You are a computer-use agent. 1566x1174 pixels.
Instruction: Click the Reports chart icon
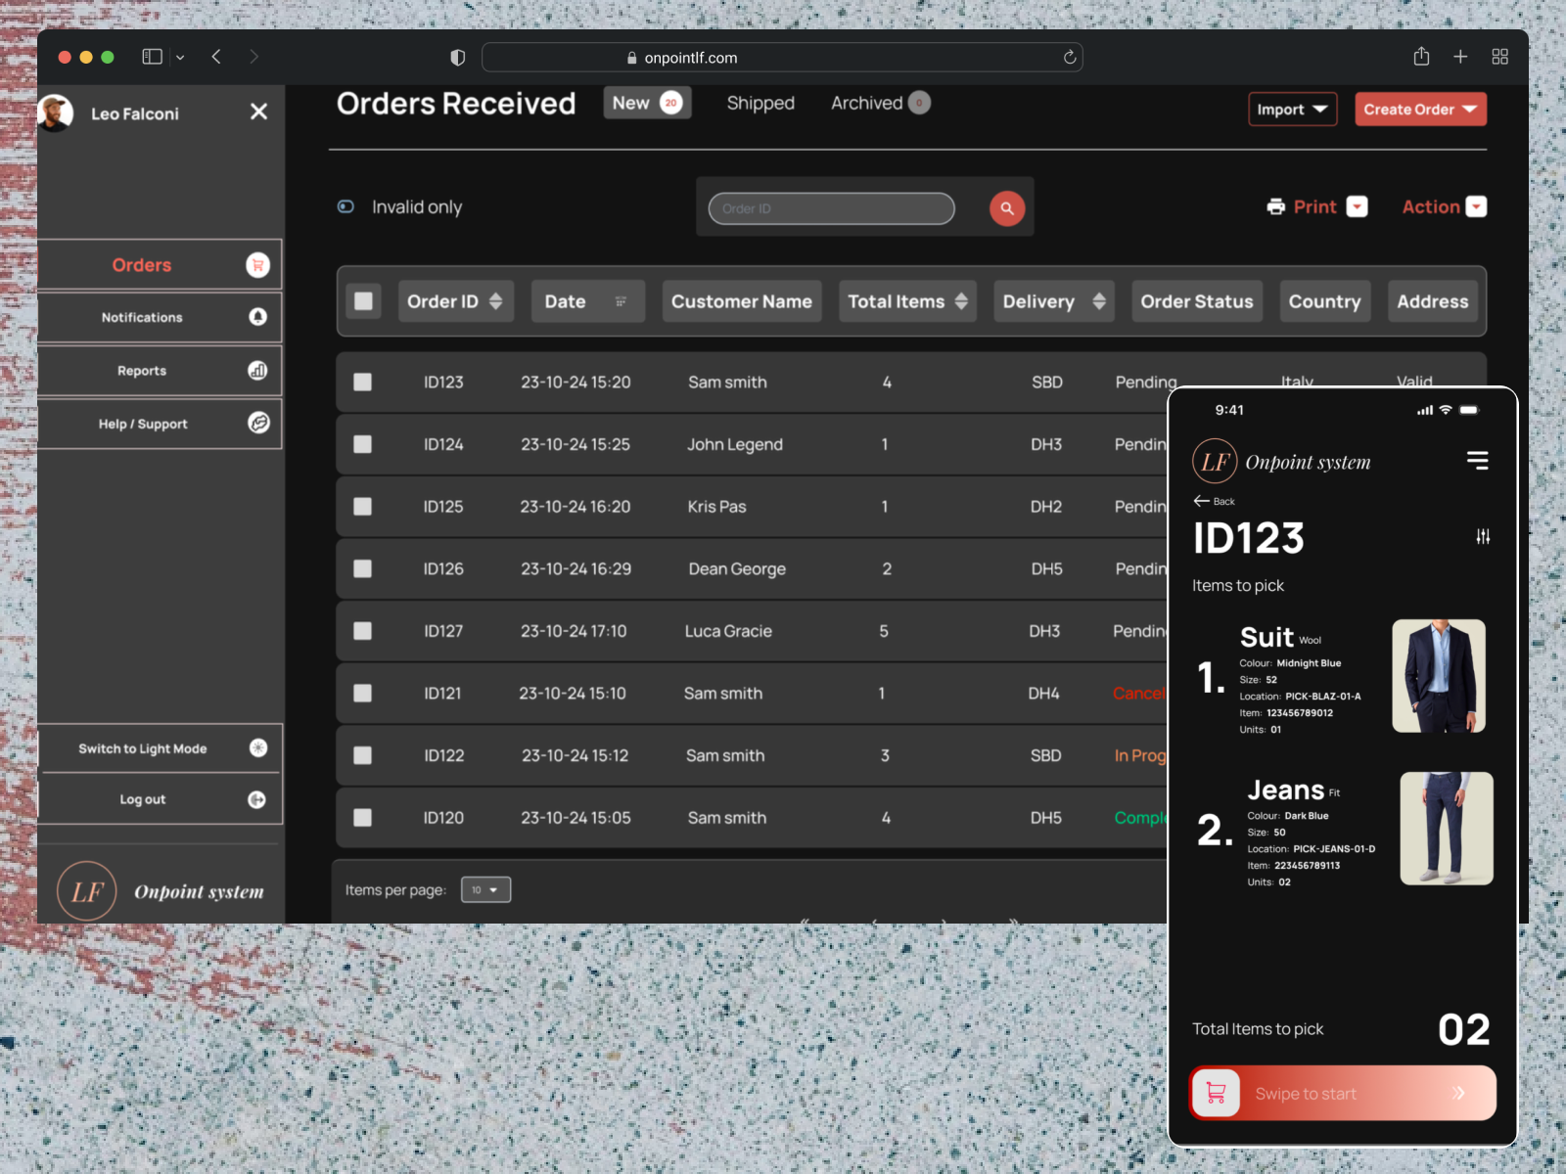(257, 370)
